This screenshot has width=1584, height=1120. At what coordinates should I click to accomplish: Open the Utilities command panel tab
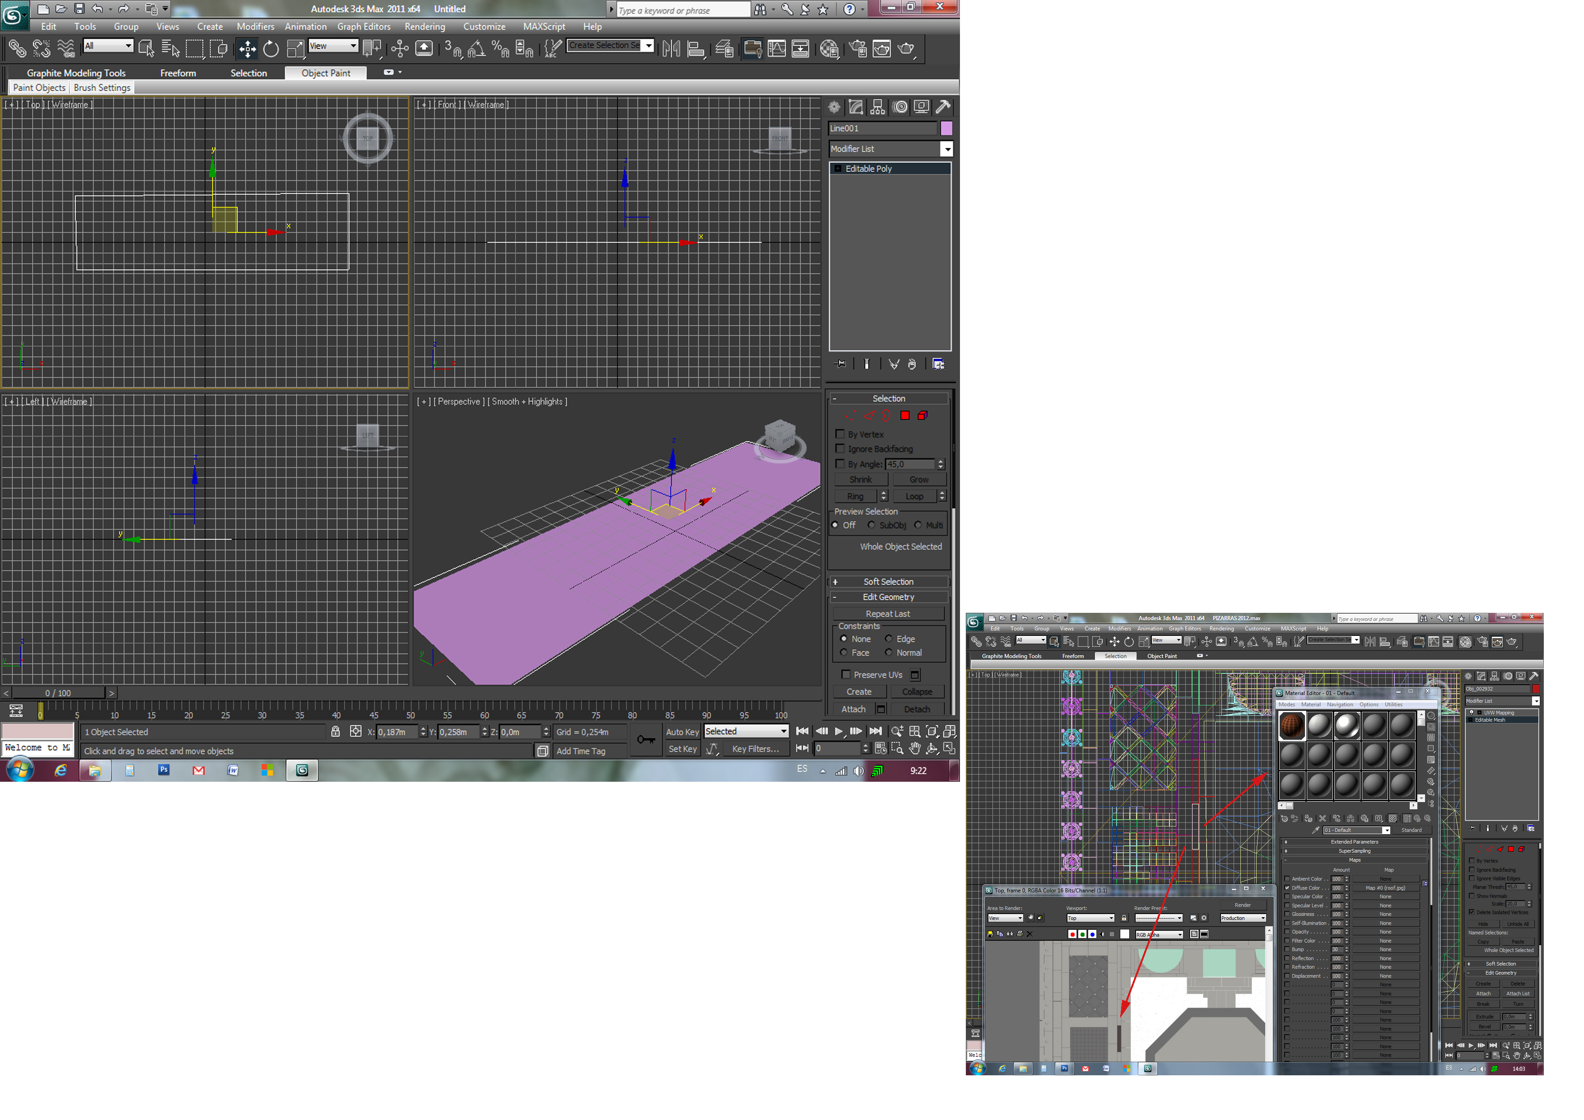pos(943,107)
